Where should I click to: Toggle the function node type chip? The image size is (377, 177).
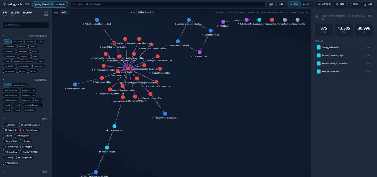(18, 42)
